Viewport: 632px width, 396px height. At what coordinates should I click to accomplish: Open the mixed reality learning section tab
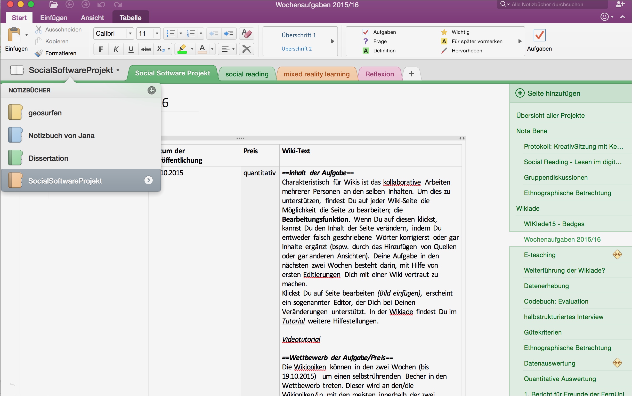317,74
